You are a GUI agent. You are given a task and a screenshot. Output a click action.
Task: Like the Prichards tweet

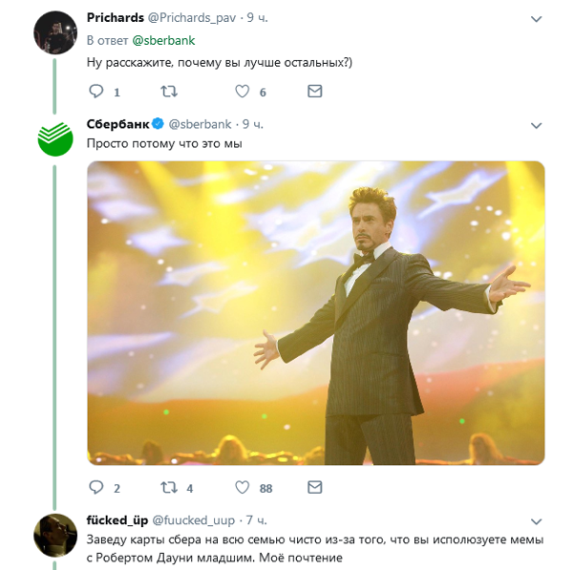[243, 92]
